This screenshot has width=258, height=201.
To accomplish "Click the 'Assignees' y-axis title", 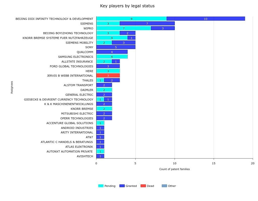I will pyautogui.click(x=12, y=87).
